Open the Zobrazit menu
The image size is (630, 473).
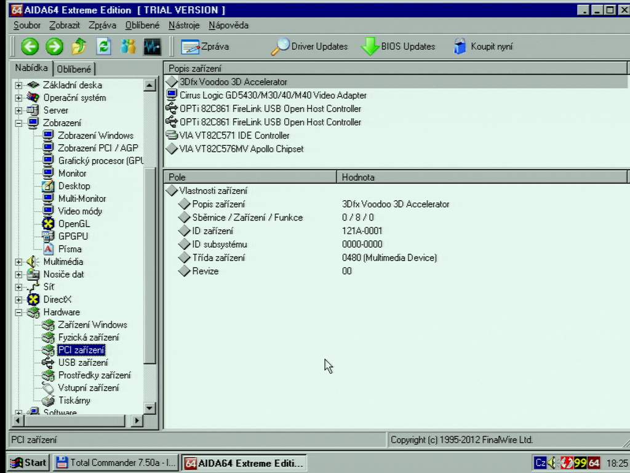click(x=64, y=25)
